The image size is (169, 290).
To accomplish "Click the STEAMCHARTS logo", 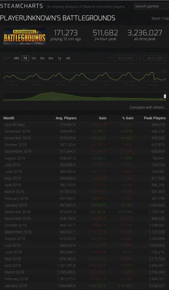I will point(21,6).
